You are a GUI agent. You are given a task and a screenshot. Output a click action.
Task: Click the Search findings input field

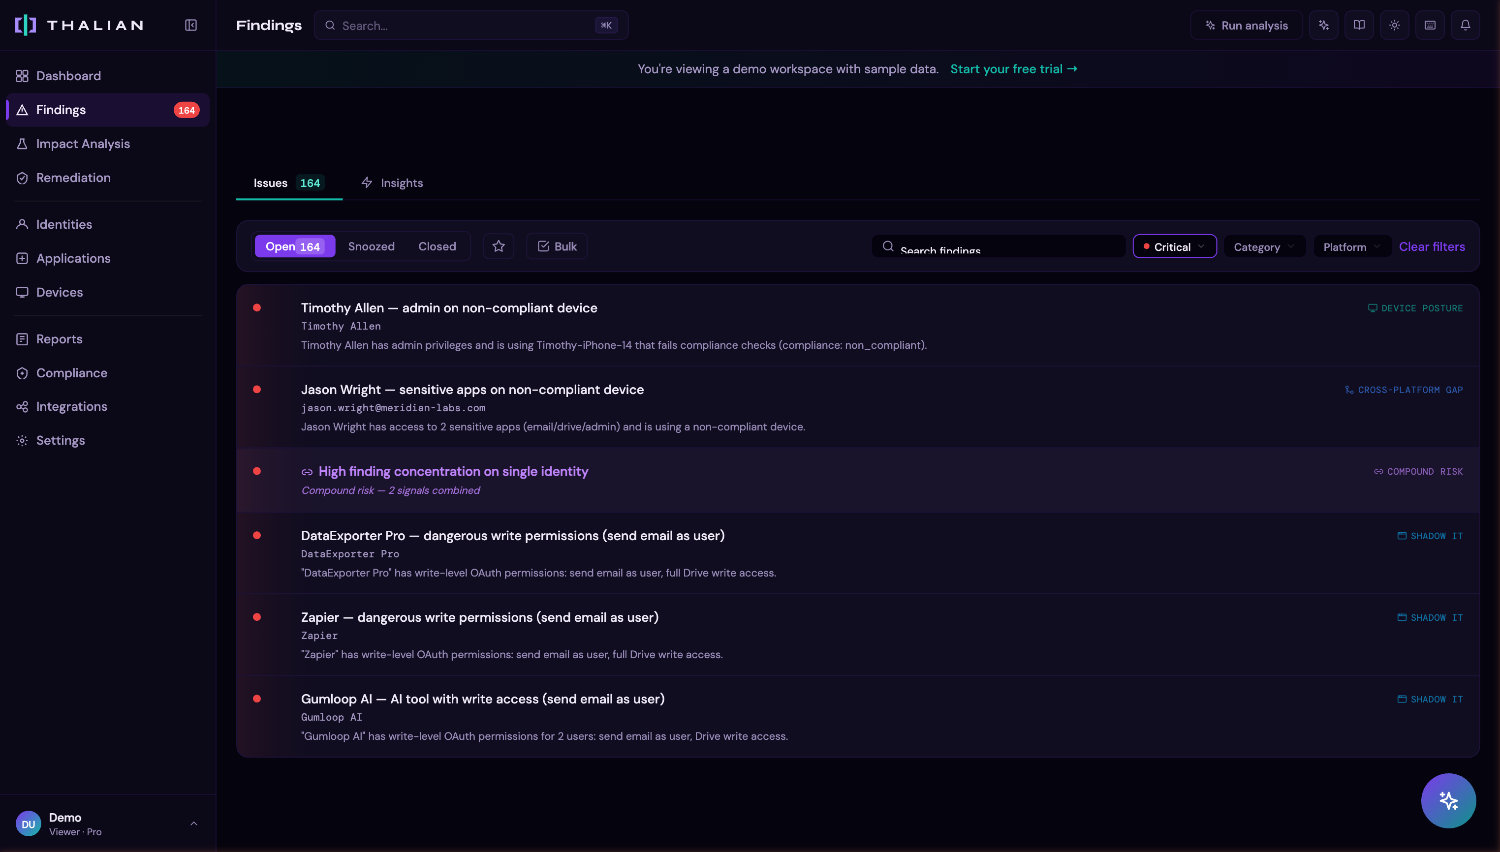tap(1006, 247)
